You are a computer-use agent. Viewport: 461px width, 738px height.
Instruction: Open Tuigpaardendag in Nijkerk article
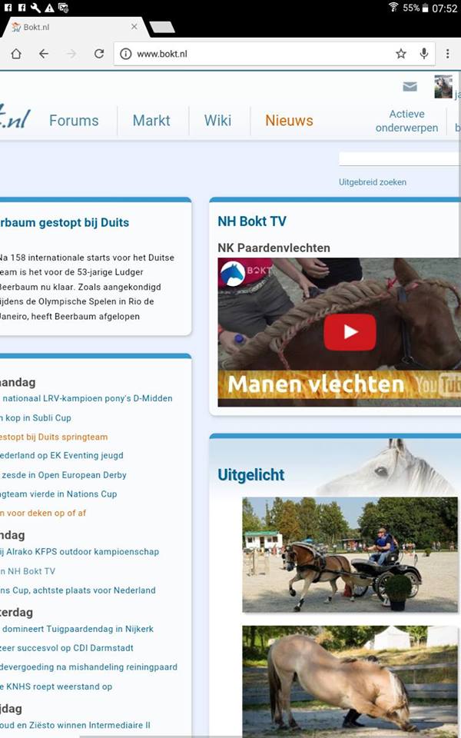pyautogui.click(x=77, y=629)
